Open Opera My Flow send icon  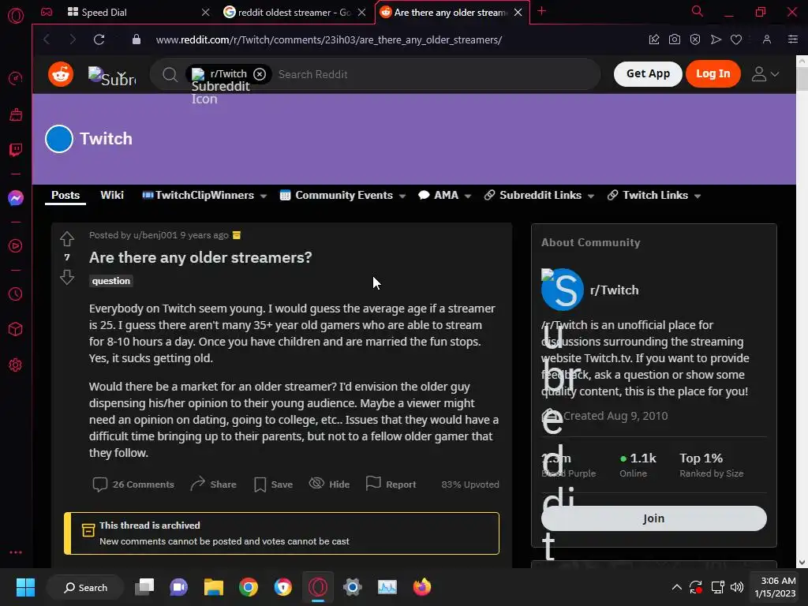point(716,39)
